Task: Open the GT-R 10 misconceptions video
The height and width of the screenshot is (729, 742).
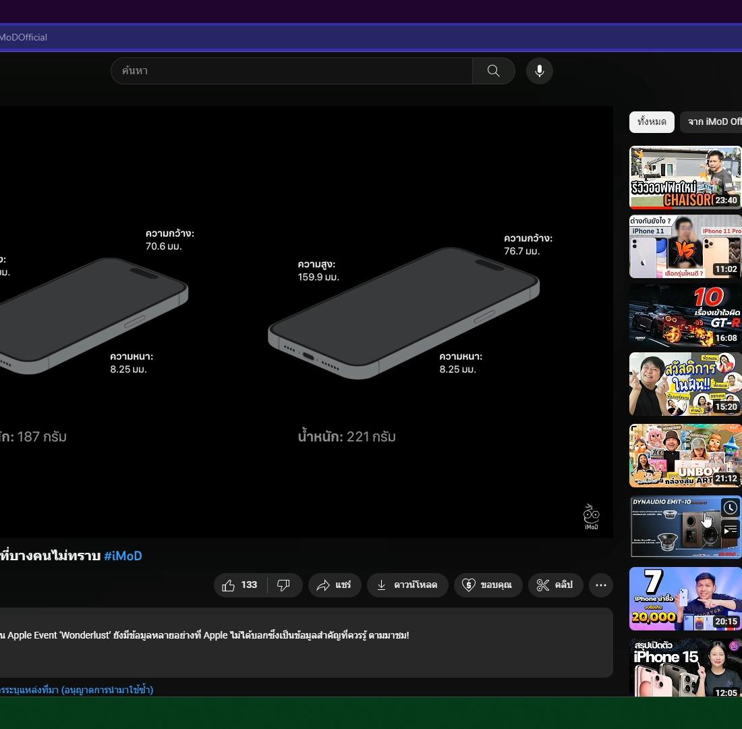Action: click(685, 315)
